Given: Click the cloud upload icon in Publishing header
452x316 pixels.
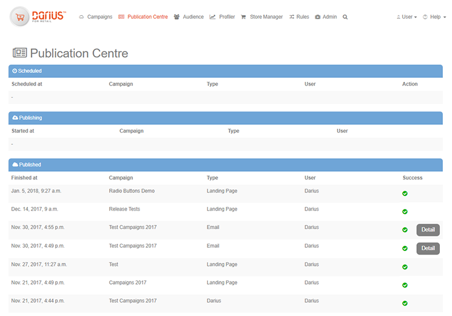Looking at the screenshot, I should 15,118.
